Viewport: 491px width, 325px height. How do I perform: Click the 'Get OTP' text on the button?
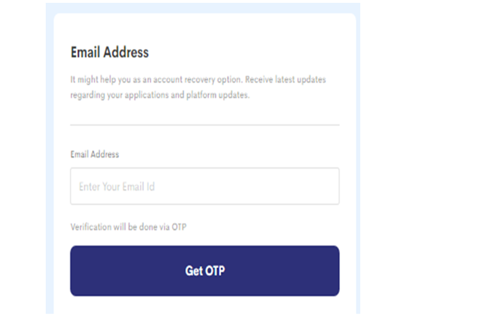click(205, 271)
